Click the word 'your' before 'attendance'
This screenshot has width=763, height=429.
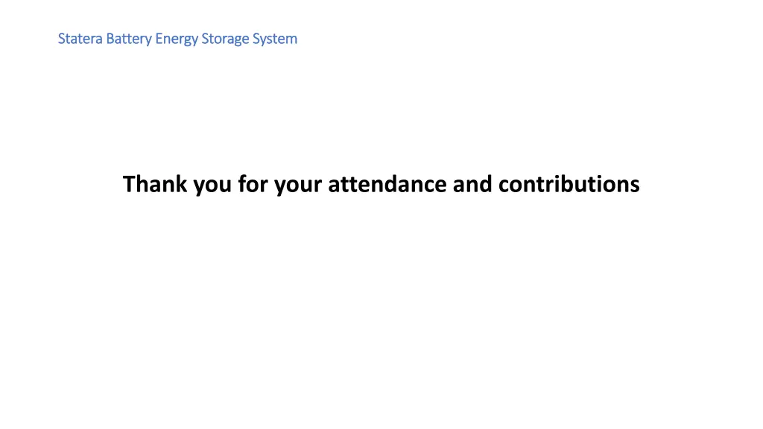pyautogui.click(x=298, y=185)
